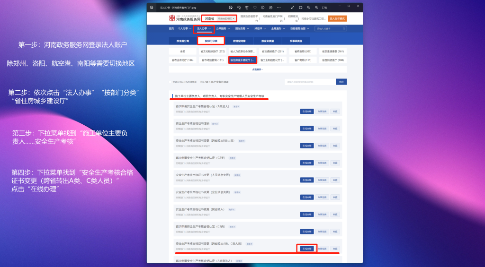Switch to the 按主题分类 tab
Image resolution: width=485 pixels, height=267 pixels.
tap(183, 41)
